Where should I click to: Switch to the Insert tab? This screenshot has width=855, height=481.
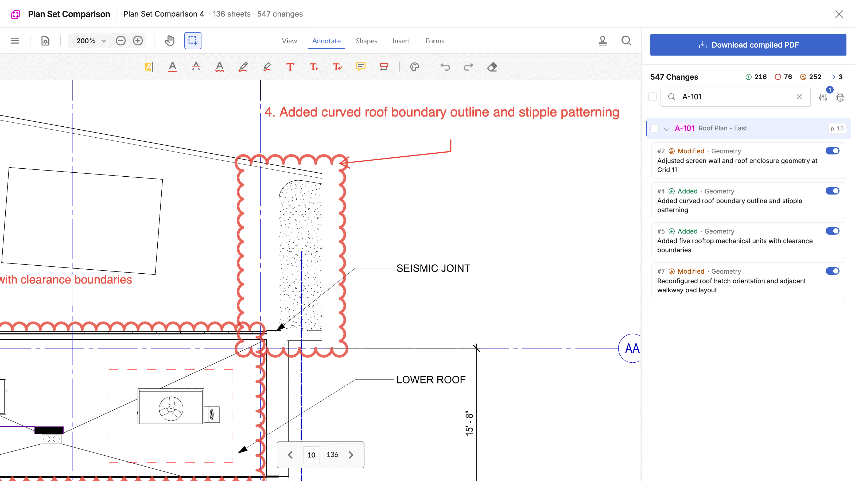(401, 41)
